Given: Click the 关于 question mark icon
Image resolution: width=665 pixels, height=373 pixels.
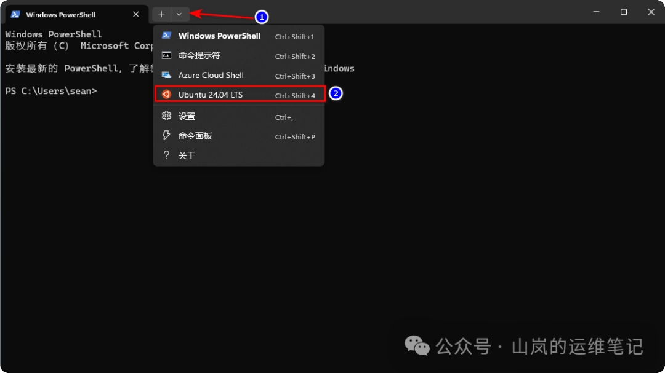Looking at the screenshot, I should click(166, 155).
